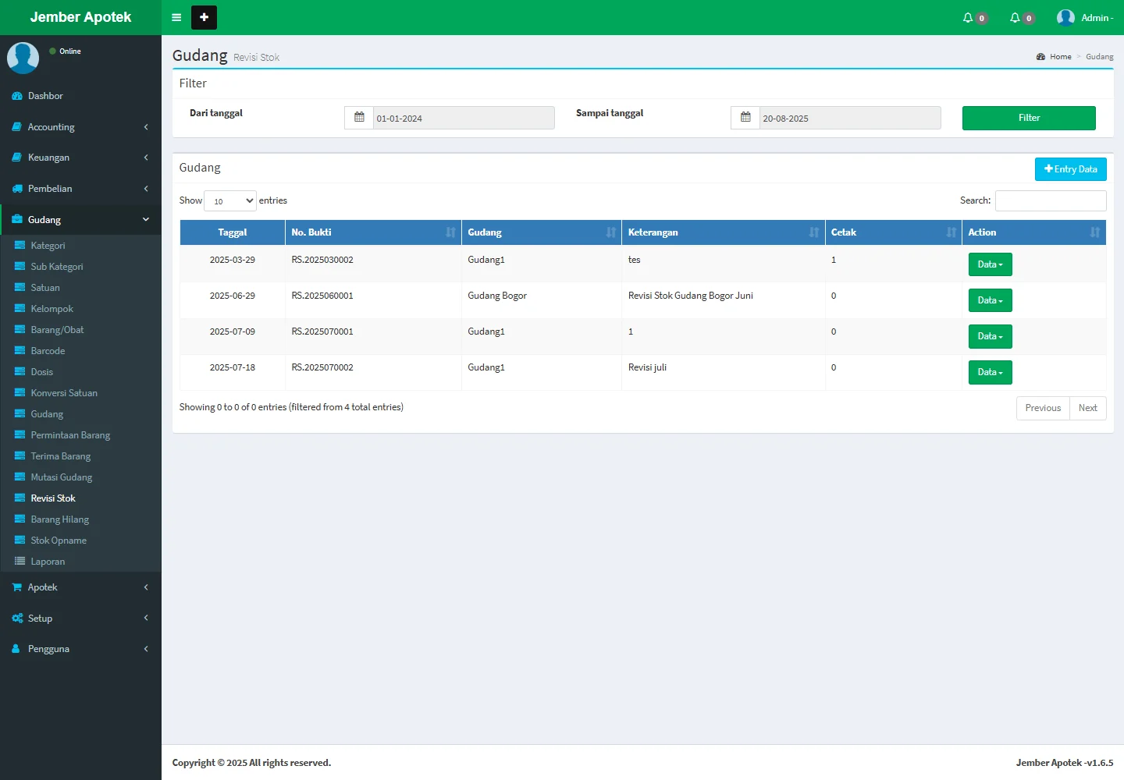Click the Entry Data button
Image resolution: width=1124 pixels, height=780 pixels.
click(x=1070, y=169)
